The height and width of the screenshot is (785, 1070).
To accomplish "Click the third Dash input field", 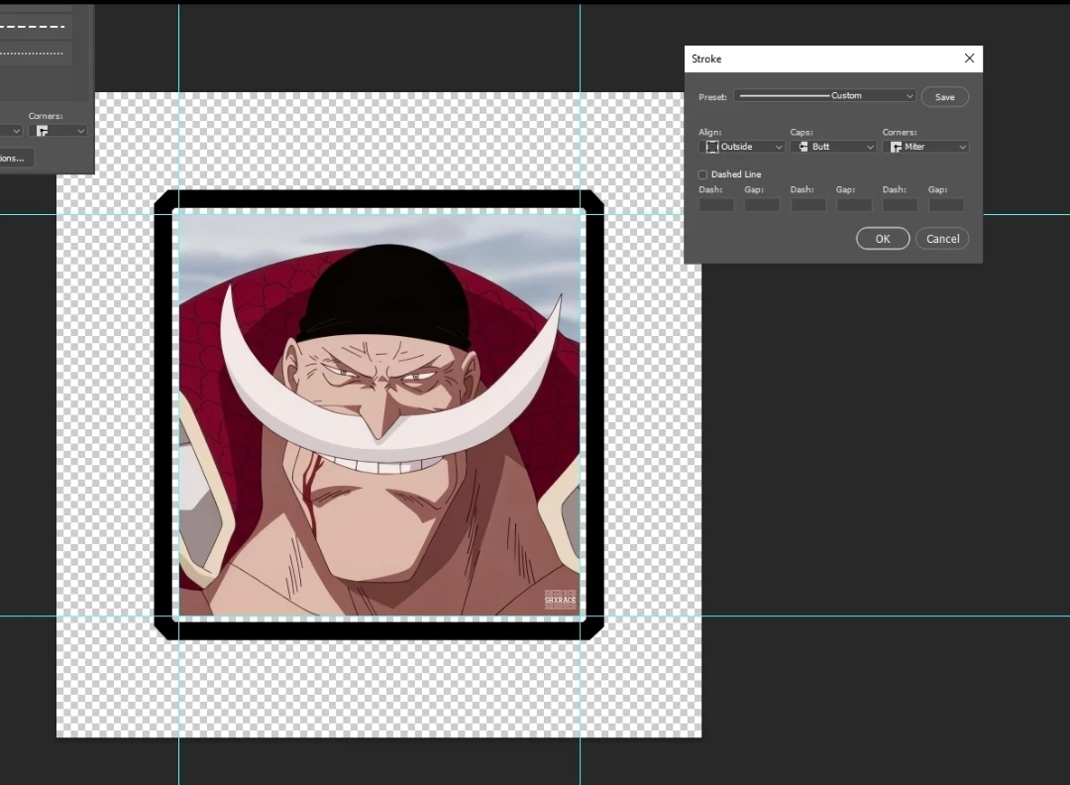I will (900, 205).
